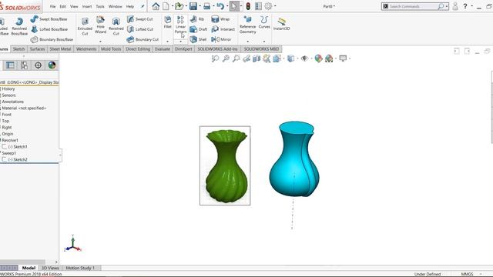Expand the Fillet dropdown arrow

[x=168, y=42]
